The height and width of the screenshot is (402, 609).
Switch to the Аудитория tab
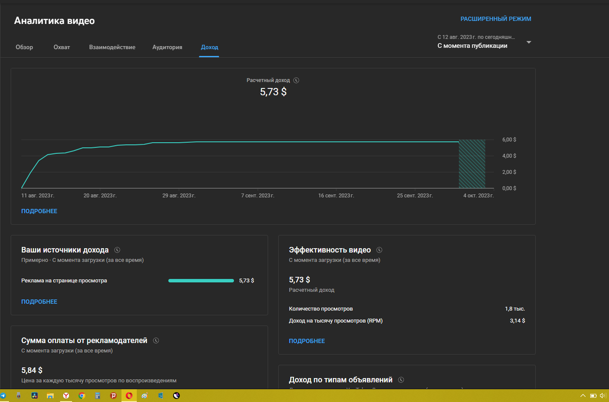tap(167, 47)
